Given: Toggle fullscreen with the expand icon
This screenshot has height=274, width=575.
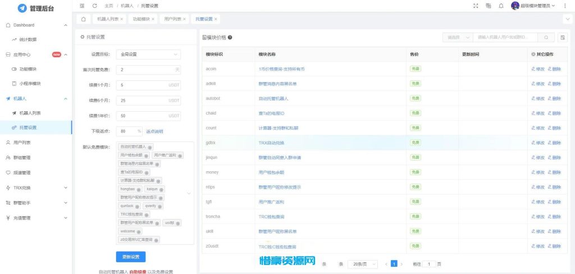Looking at the screenshot, I should coord(476,6).
